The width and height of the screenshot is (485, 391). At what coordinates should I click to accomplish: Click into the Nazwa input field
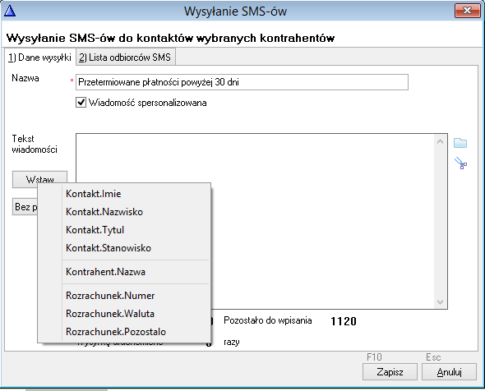(x=242, y=82)
